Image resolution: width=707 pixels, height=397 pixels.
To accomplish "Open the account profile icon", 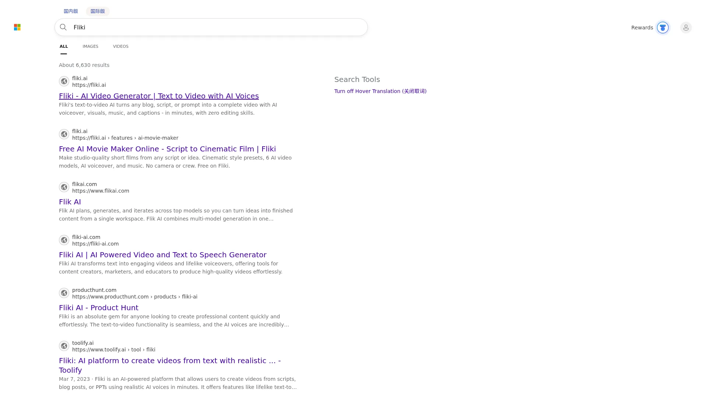I will coord(686,28).
